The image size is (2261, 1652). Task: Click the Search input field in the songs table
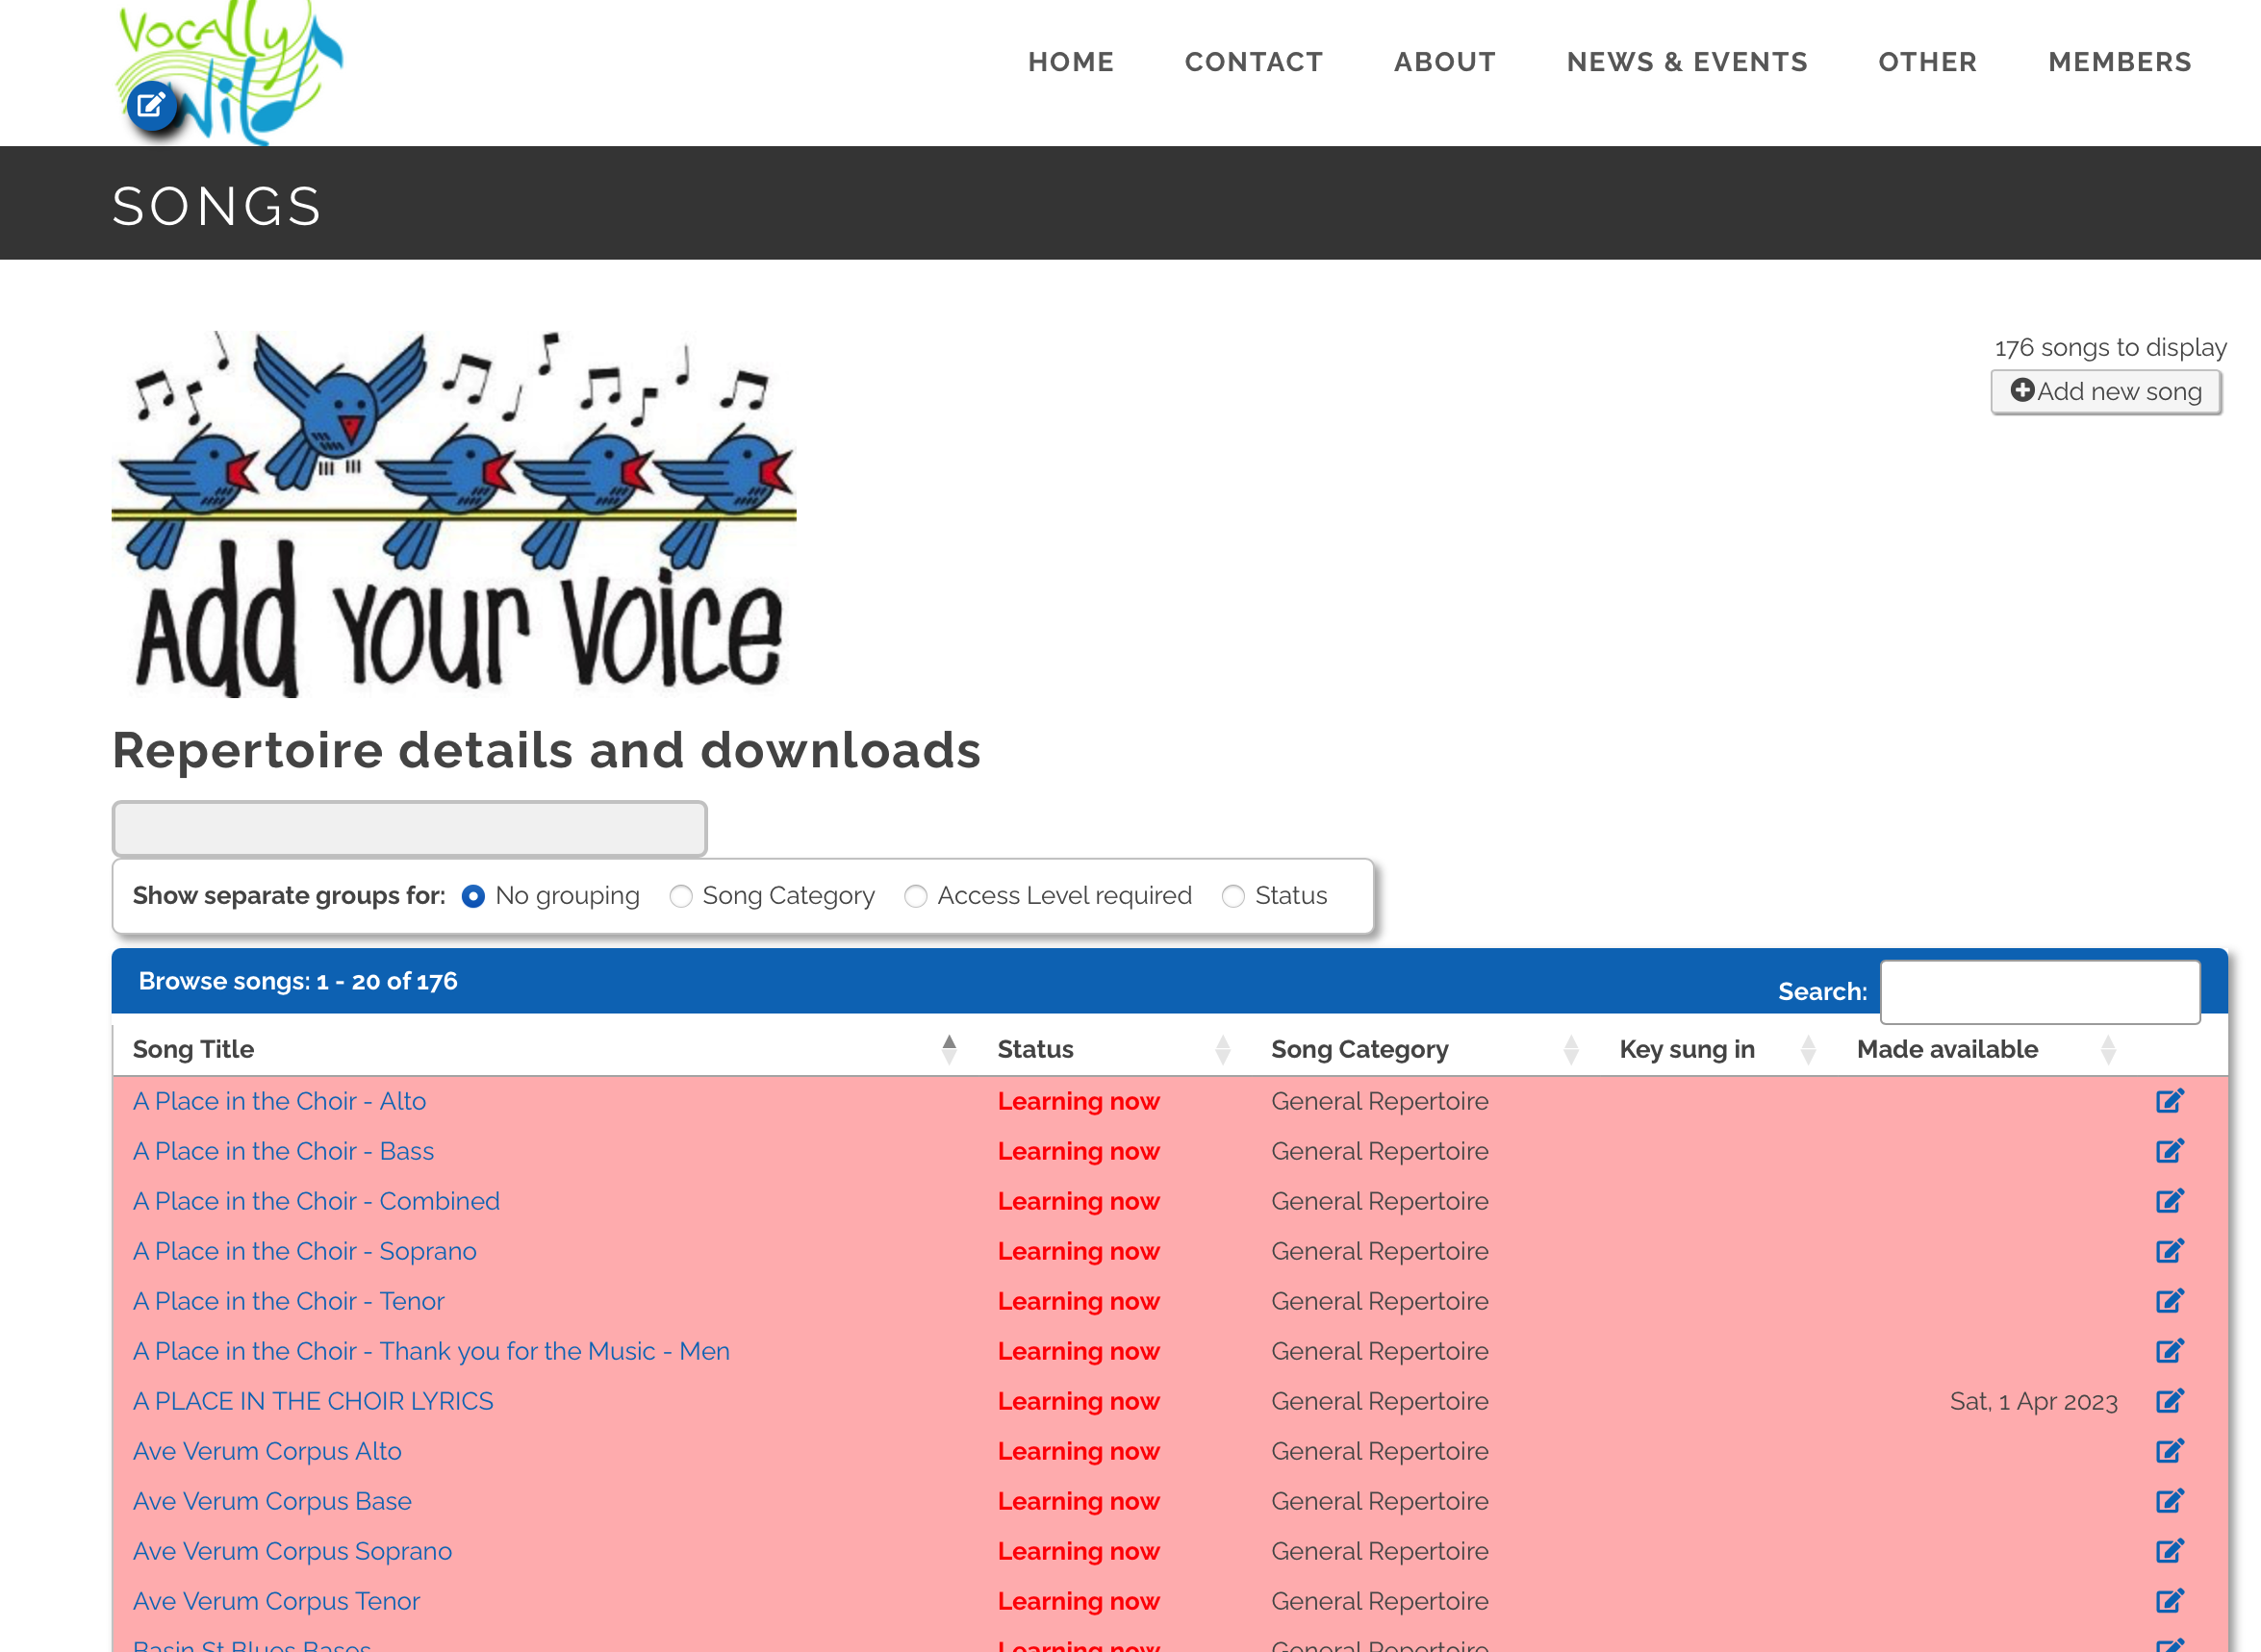2040,992
